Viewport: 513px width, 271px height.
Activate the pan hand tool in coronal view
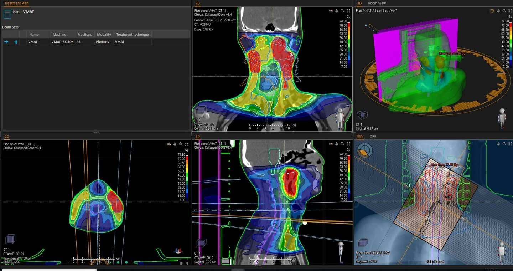pos(336,11)
